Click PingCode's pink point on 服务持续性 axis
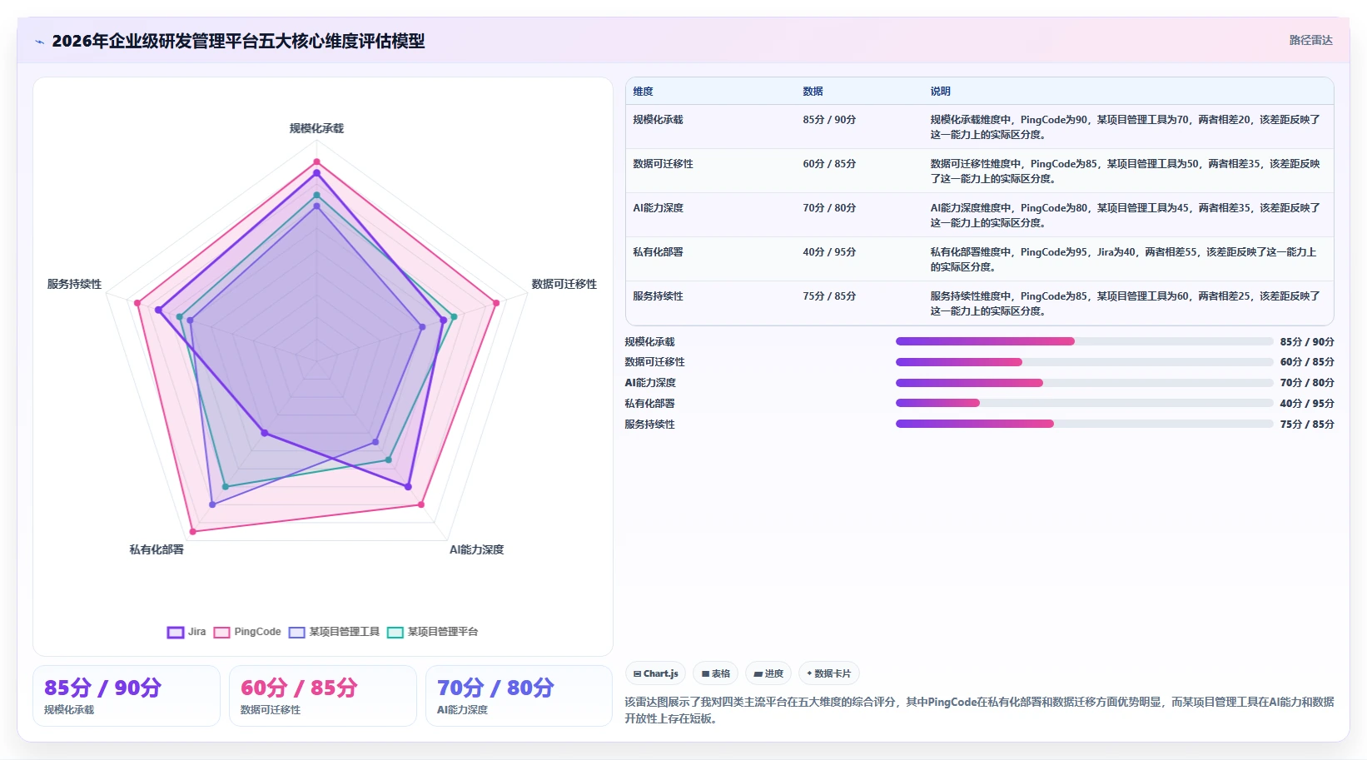The width and height of the screenshot is (1367, 760). click(x=137, y=303)
